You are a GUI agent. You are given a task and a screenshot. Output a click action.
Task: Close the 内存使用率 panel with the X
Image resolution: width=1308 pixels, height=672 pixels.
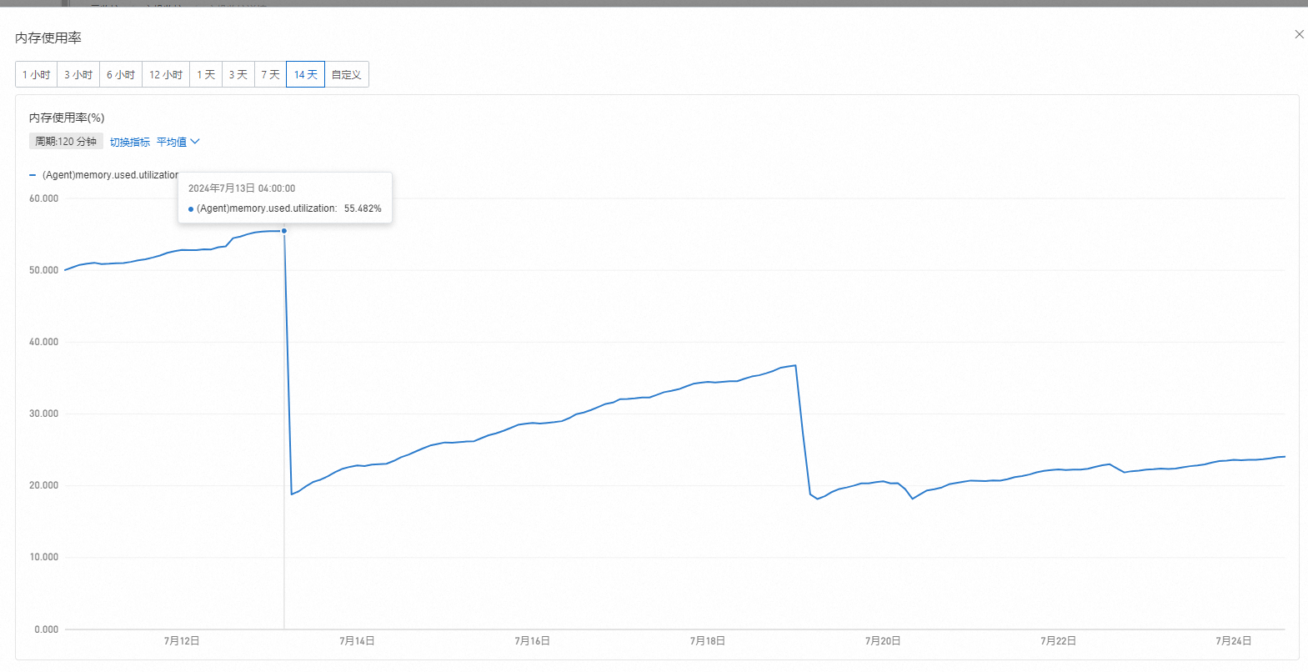click(x=1299, y=34)
